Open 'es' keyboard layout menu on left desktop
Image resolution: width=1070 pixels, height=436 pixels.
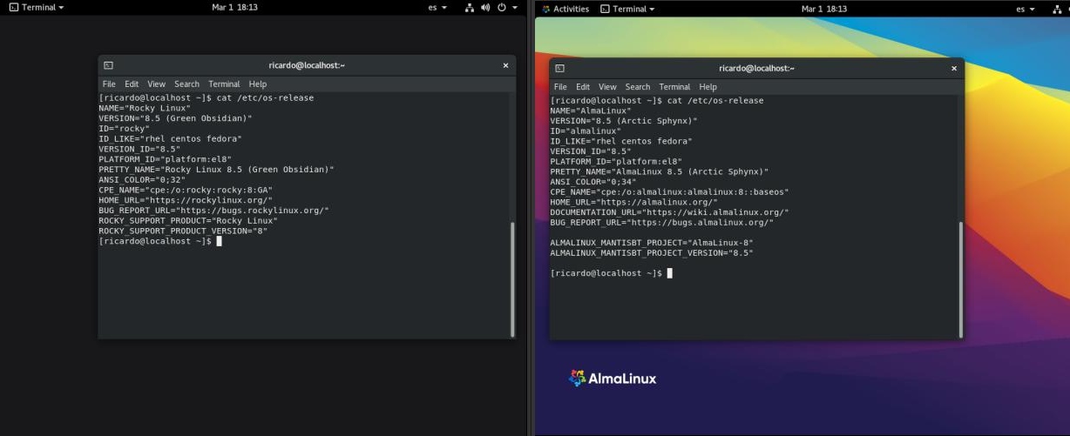tap(437, 7)
